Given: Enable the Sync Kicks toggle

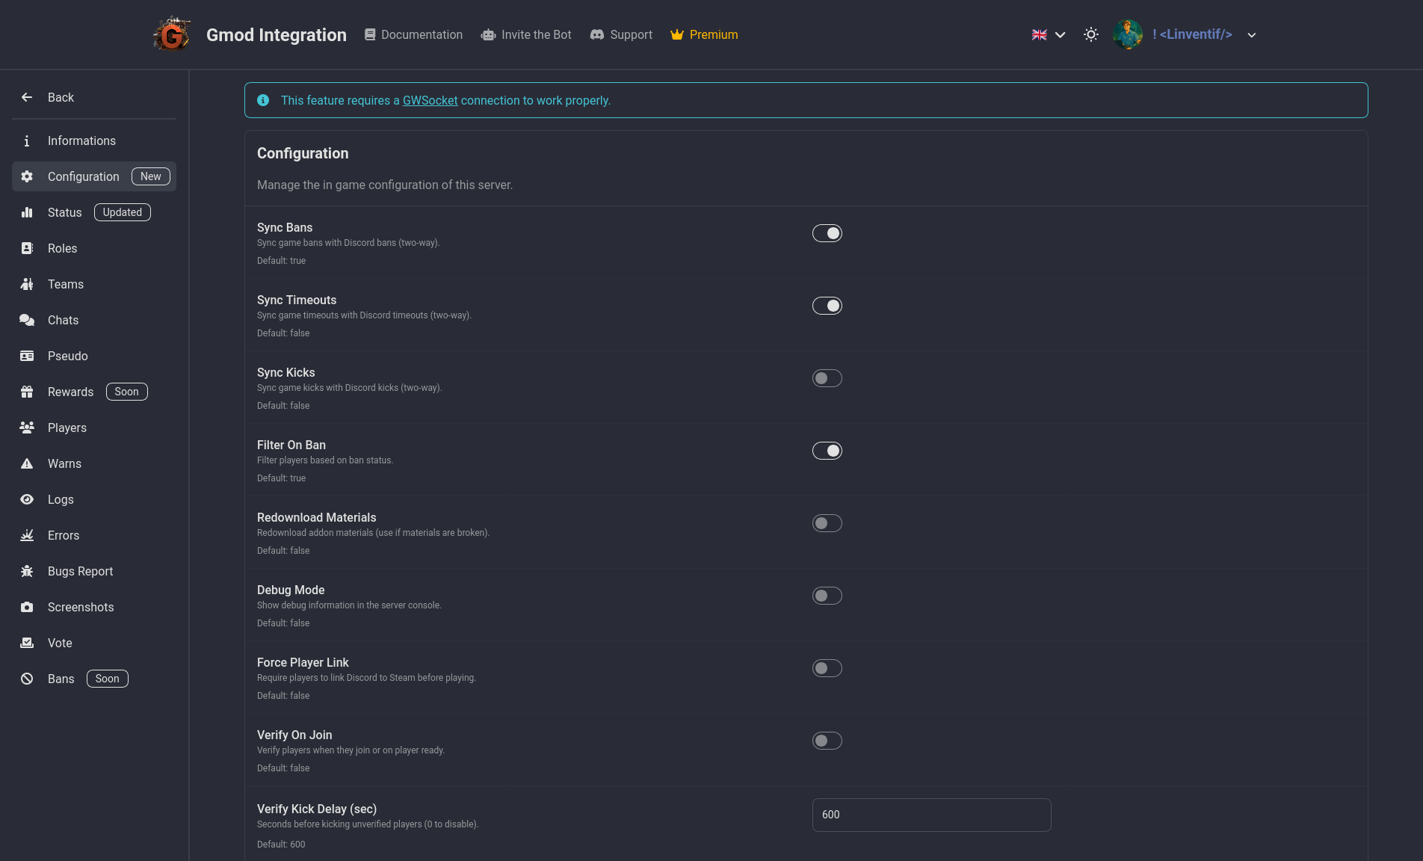Looking at the screenshot, I should tap(827, 378).
